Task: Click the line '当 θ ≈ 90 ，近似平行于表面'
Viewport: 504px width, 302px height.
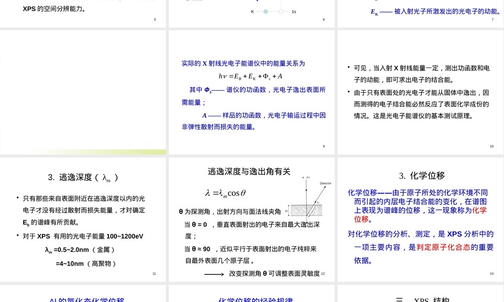Action: coord(250,249)
